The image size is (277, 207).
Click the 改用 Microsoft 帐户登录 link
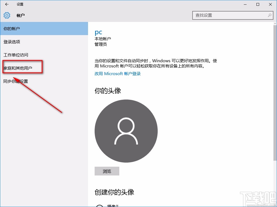(x=117, y=73)
